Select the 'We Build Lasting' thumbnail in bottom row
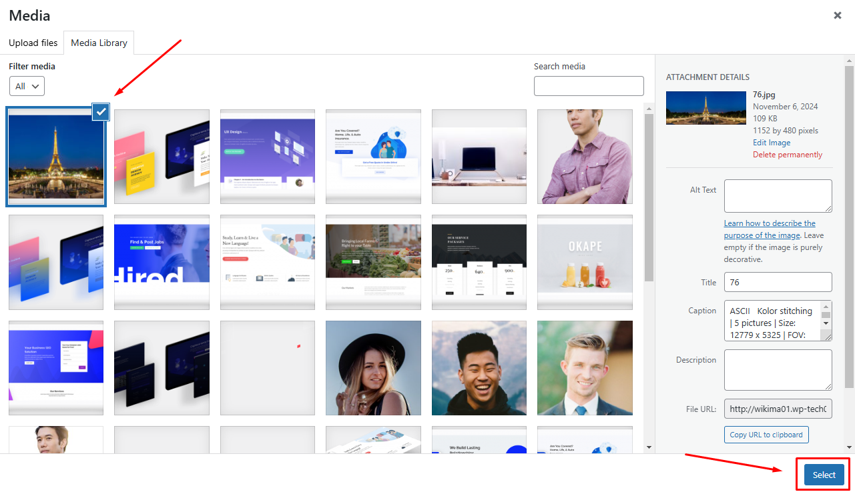This screenshot has height=494, width=855. click(x=479, y=440)
